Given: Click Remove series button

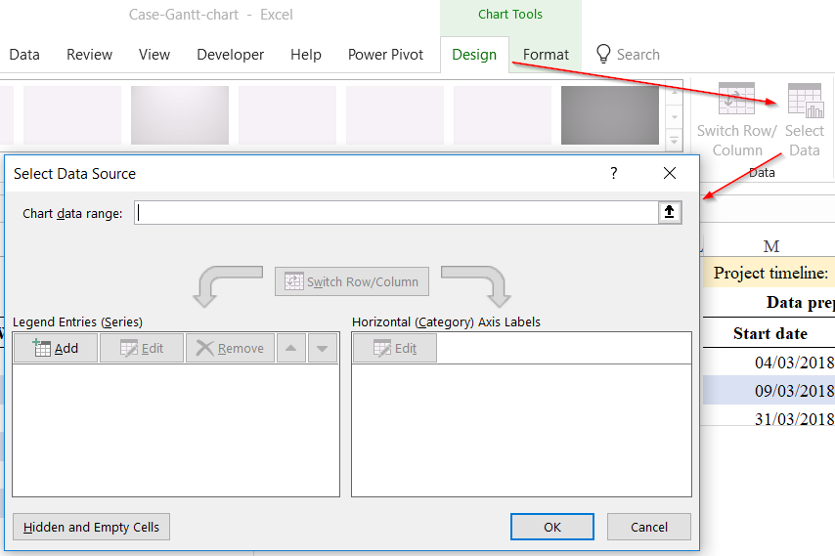Looking at the screenshot, I should (x=230, y=349).
